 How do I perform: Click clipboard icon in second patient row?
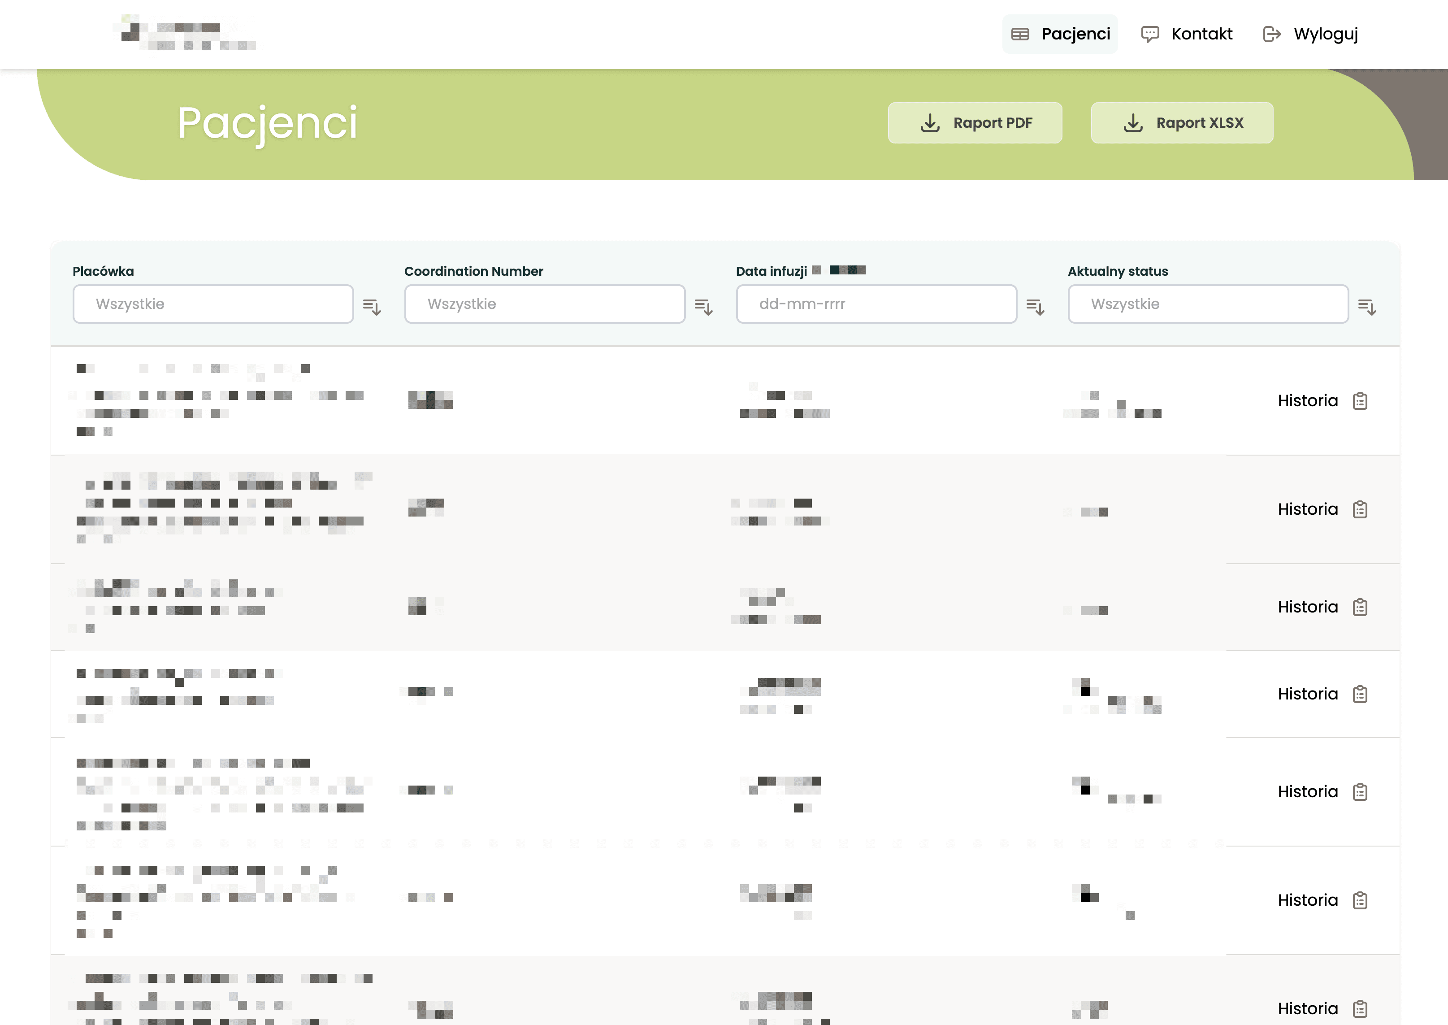coord(1360,509)
